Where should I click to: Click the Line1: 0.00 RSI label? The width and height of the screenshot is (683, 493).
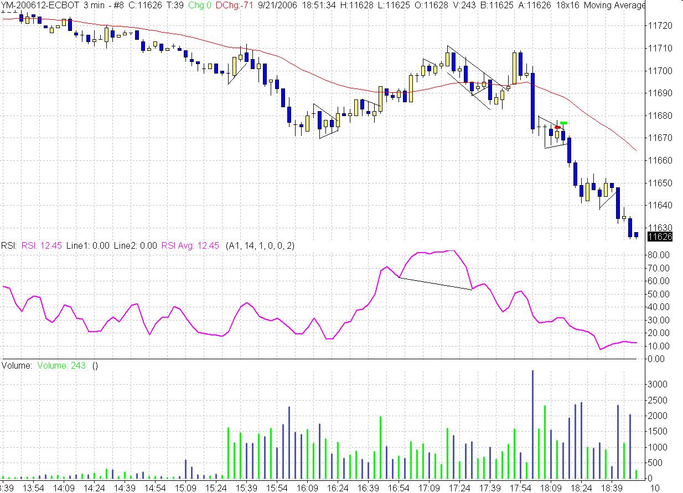(x=87, y=245)
